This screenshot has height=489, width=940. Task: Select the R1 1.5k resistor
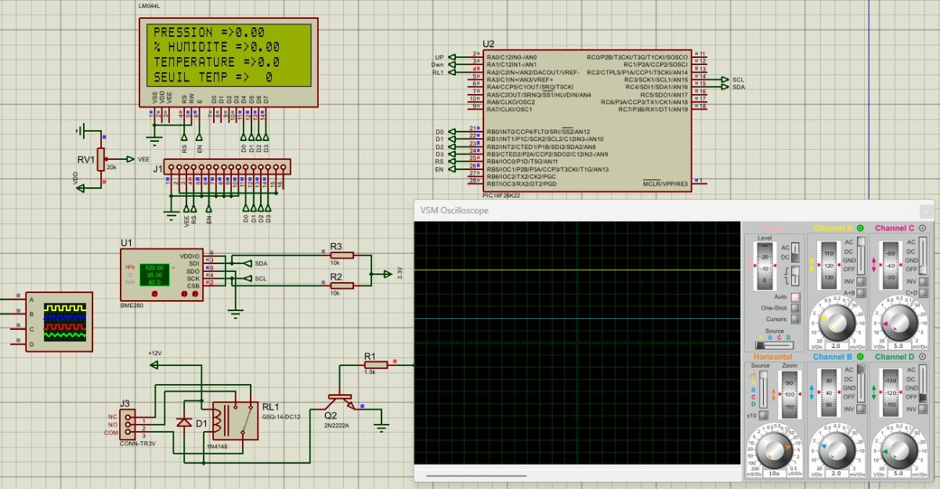click(376, 364)
